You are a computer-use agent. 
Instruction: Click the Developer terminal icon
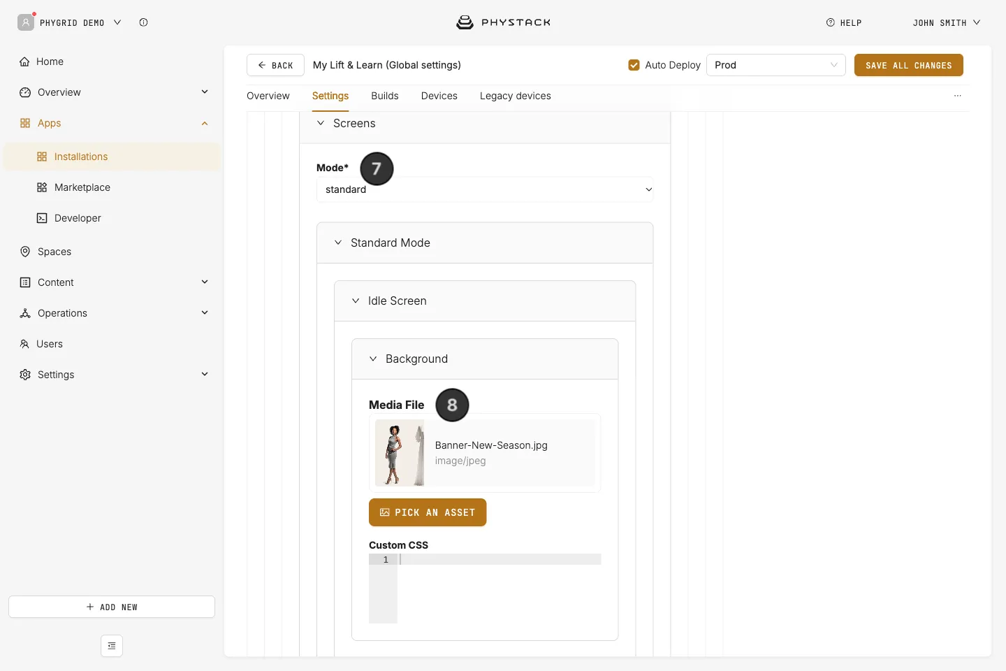click(x=42, y=218)
